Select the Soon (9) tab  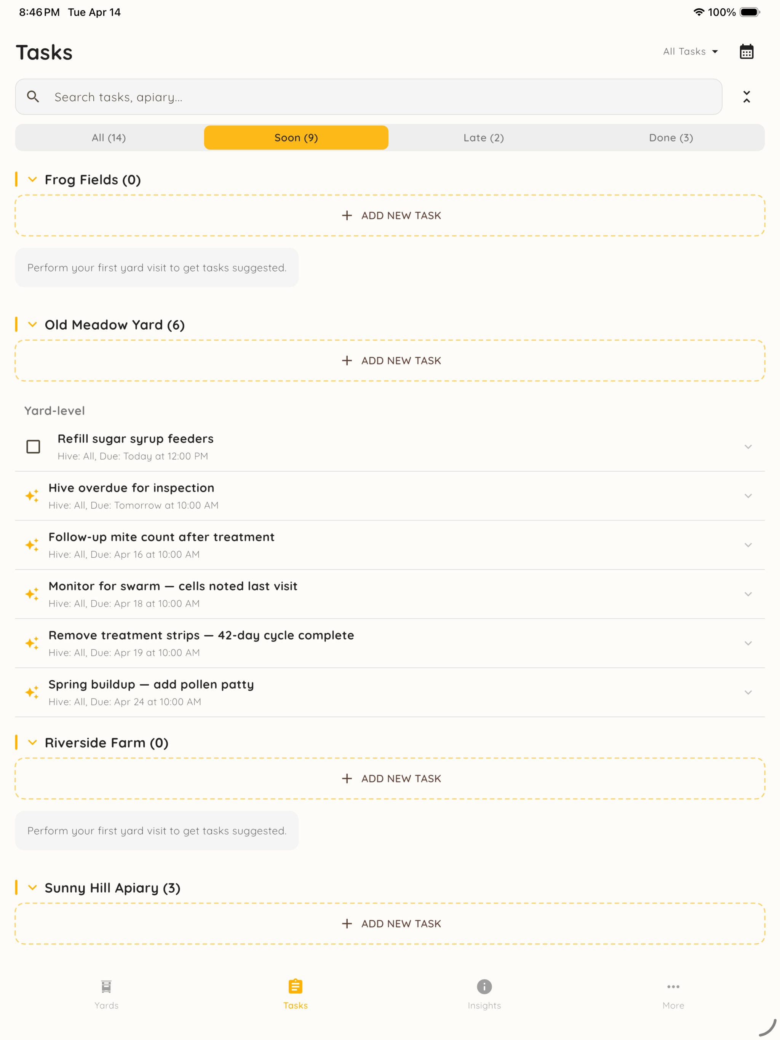tap(296, 137)
